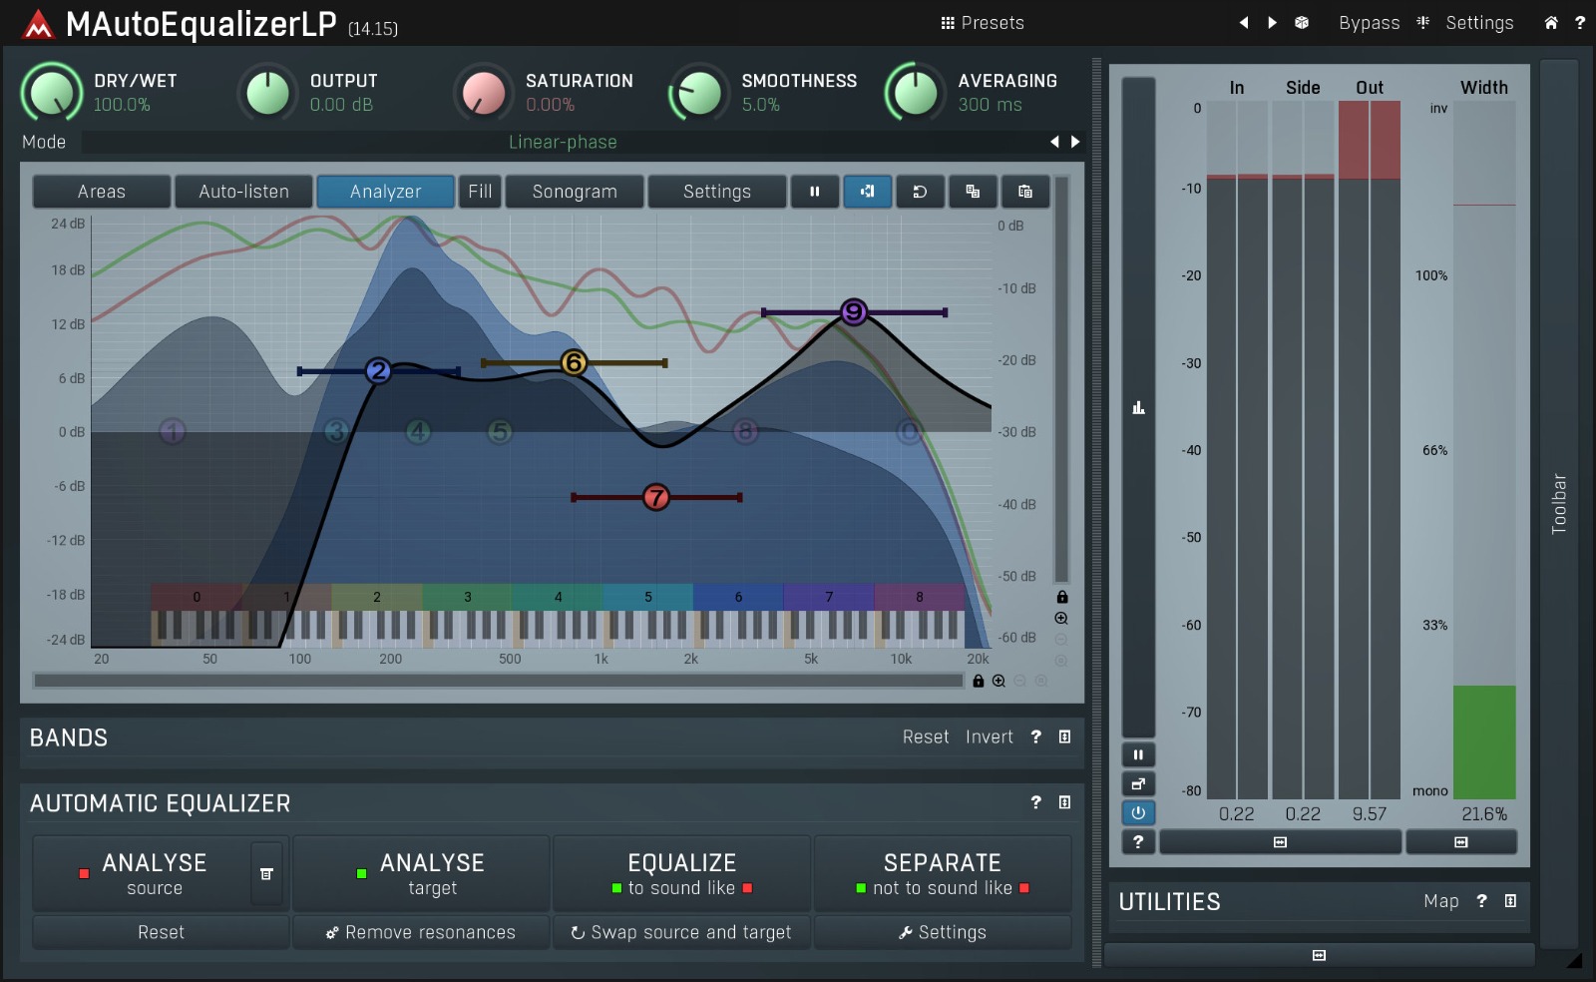1596x982 pixels.
Task: Open the Presets menu
Action: pyautogui.click(x=983, y=22)
